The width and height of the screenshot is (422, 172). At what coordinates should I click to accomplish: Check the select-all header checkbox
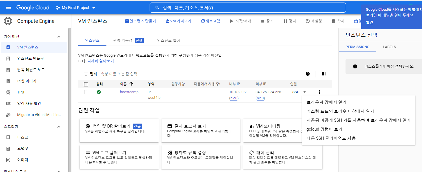click(86, 84)
